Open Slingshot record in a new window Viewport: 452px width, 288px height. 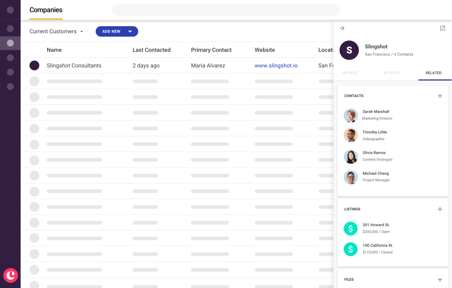click(x=443, y=28)
